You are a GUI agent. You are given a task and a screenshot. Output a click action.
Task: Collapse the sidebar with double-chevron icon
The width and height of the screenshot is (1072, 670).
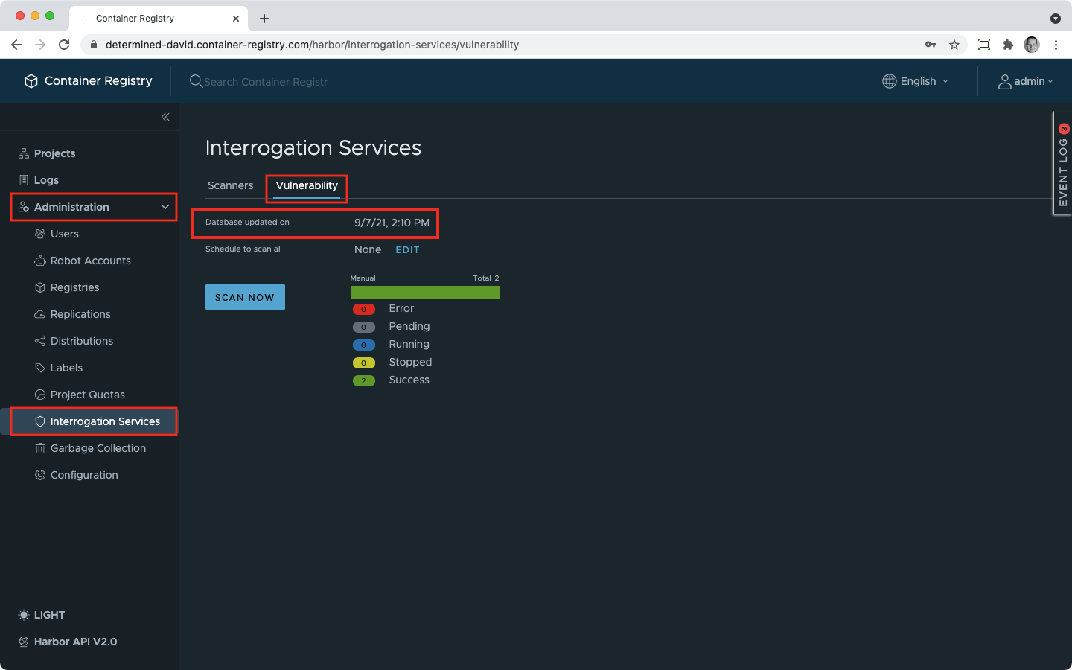pyautogui.click(x=165, y=117)
